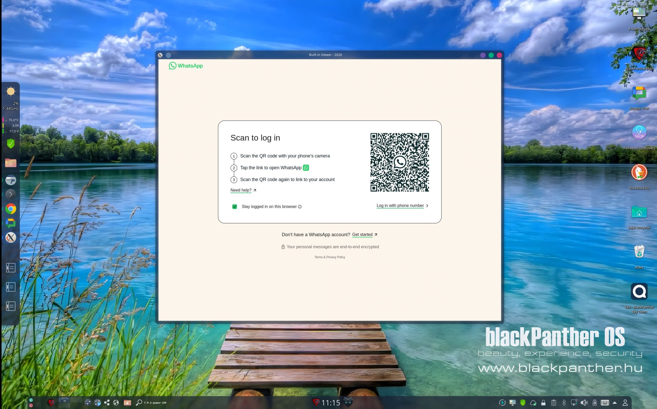657x409 pixels.
Task: Open the weather sun widget in the dock
Action: pos(11,91)
